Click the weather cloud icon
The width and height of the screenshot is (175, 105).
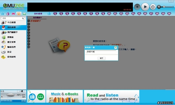point(10,95)
